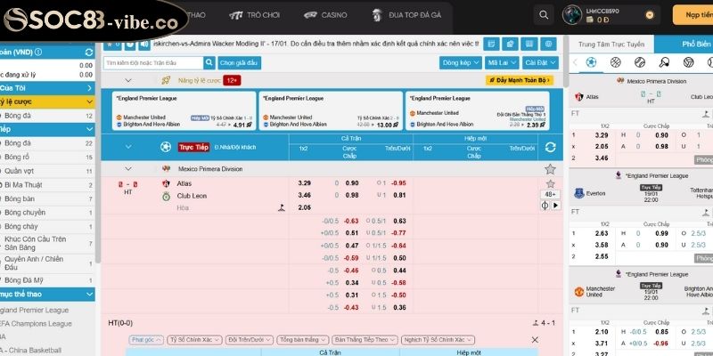This screenshot has height=356, width=713.
Task: Click the Chọn giải đấu button
Action: click(239, 63)
